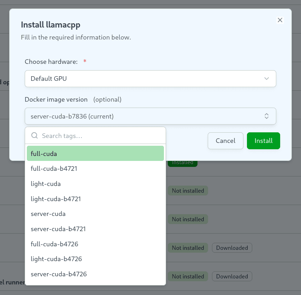Close the Install llamacpp dialog

280,20
